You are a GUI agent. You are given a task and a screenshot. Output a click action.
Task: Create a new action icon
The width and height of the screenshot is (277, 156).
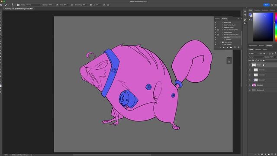point(235,47)
